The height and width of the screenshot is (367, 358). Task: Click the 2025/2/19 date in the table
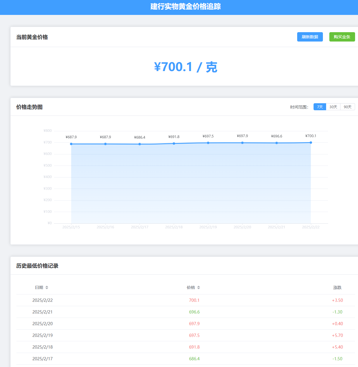pyautogui.click(x=42, y=335)
